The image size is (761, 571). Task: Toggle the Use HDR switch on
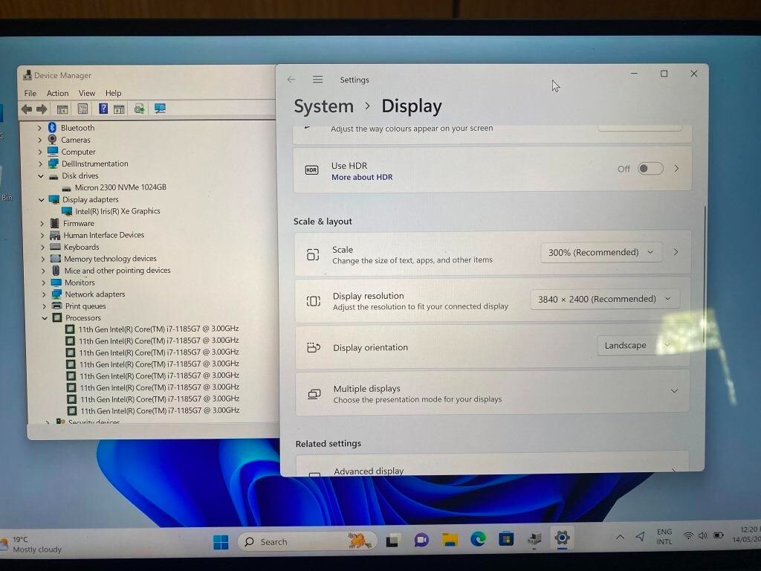click(650, 169)
